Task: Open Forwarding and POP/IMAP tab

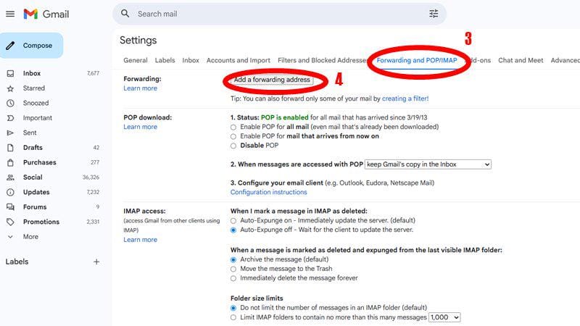Action: pos(417,60)
